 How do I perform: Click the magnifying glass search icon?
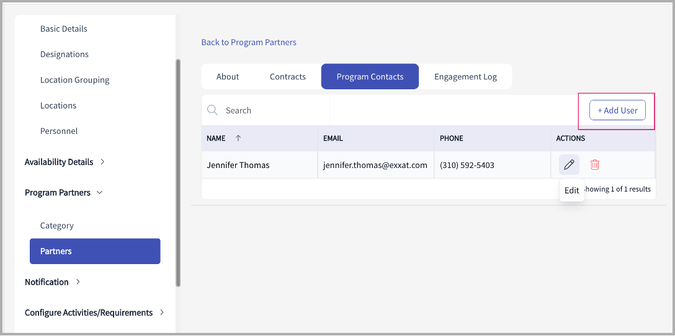point(212,110)
